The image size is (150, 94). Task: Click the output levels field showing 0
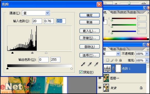point(44,60)
